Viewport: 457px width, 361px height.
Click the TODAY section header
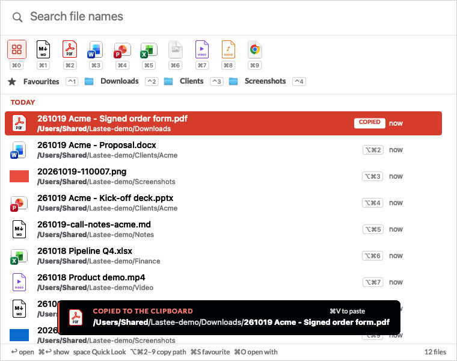(x=23, y=102)
